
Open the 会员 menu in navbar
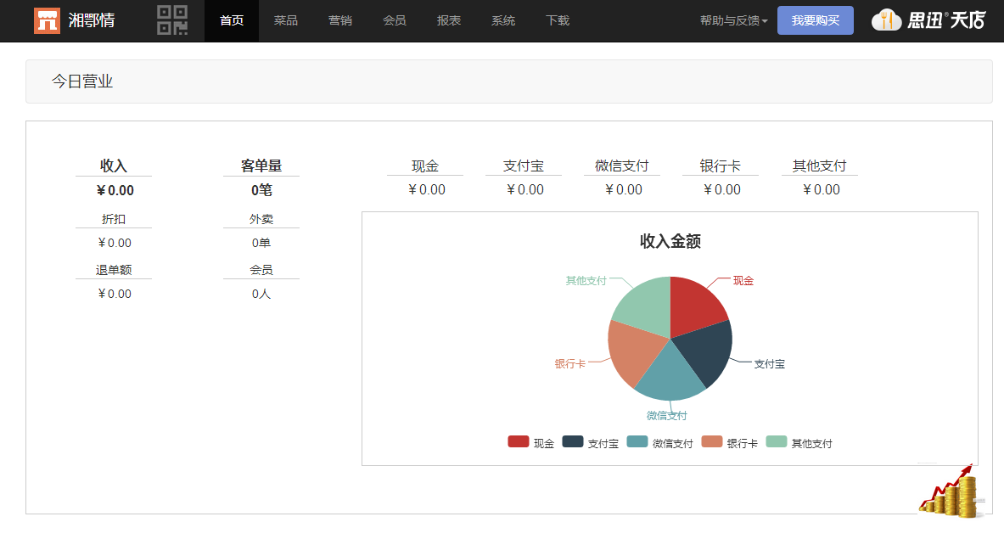pos(395,20)
